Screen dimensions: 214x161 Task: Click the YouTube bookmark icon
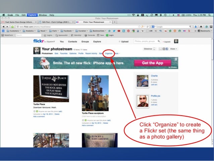pos(119,31)
